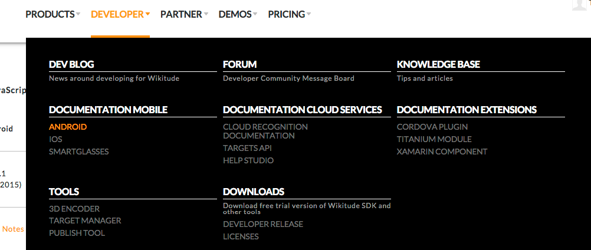Open the PRICING menu
Screen dimensions: 591x250
click(287, 14)
